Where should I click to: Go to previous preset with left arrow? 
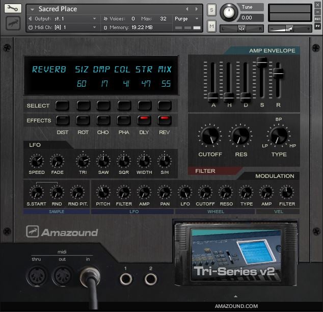pyautogui.click(x=187, y=9)
